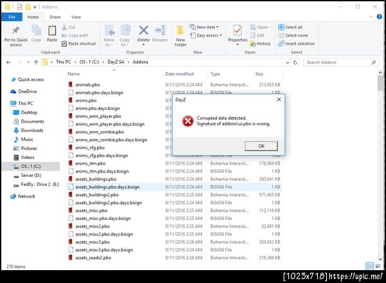Open the File menu tab

(12, 17)
